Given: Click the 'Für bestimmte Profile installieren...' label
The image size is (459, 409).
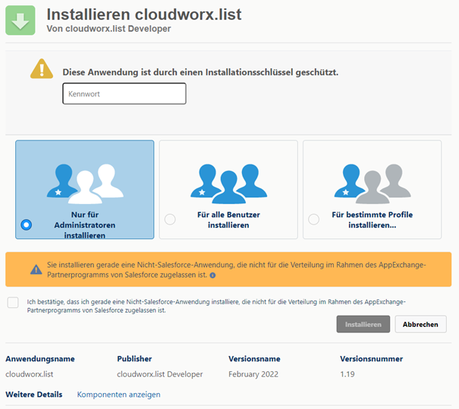Looking at the screenshot, I should pos(373,220).
